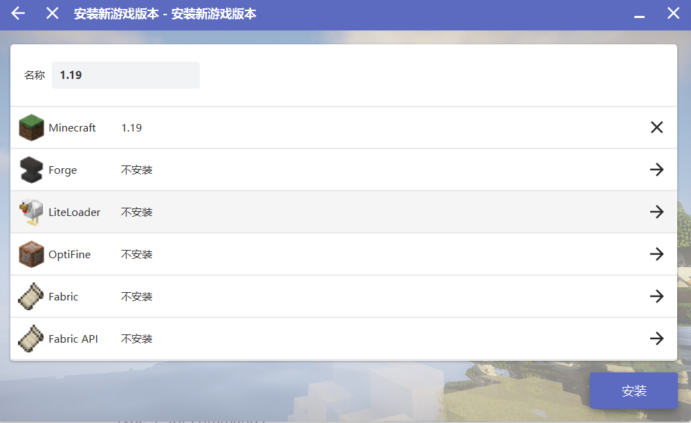Click the 名称 label
The width and height of the screenshot is (691, 423).
[x=35, y=75]
